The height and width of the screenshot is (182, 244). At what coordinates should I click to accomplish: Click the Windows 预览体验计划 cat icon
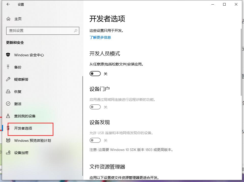[x=8, y=140]
